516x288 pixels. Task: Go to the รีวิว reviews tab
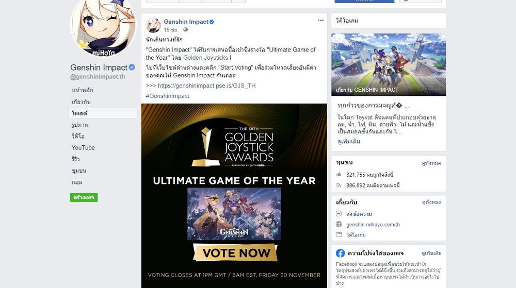[x=76, y=159]
